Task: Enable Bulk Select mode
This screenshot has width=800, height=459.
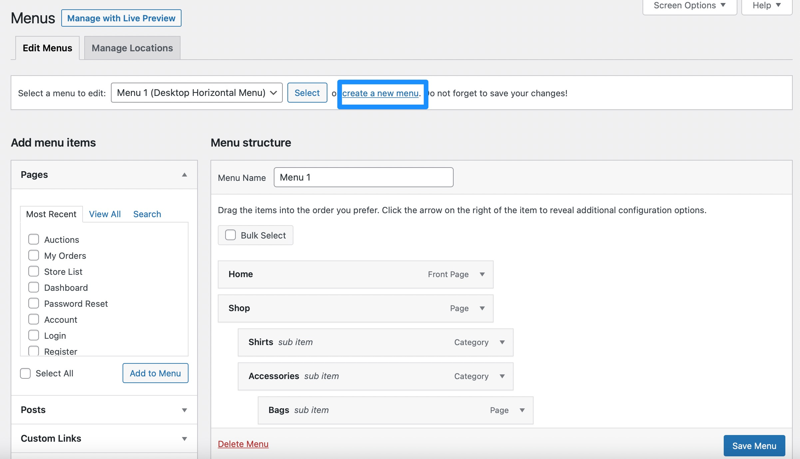Action: pyautogui.click(x=230, y=235)
